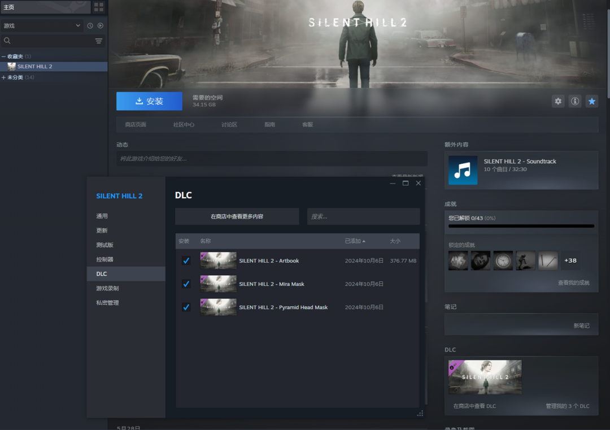Open the Soundtrack music note icon
Screen dimensions: 610x430
[463, 170]
